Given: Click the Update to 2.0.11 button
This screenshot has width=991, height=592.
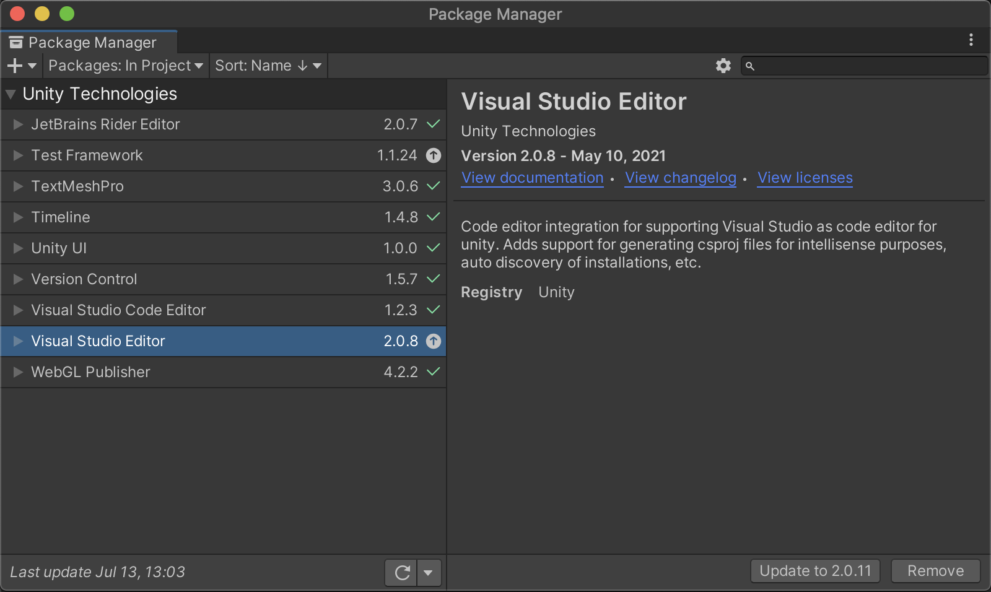Looking at the screenshot, I should point(814,571).
